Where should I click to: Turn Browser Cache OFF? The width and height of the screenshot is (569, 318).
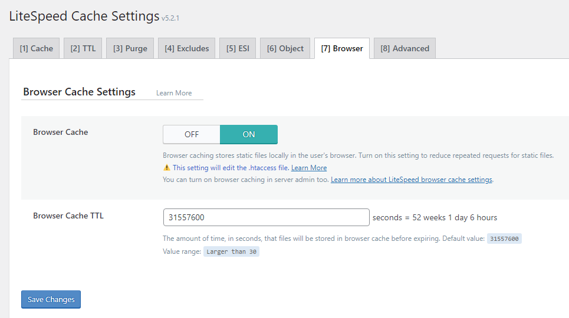pos(192,134)
